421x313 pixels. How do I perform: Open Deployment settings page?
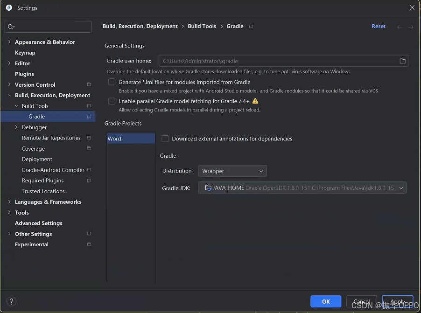[37, 159]
